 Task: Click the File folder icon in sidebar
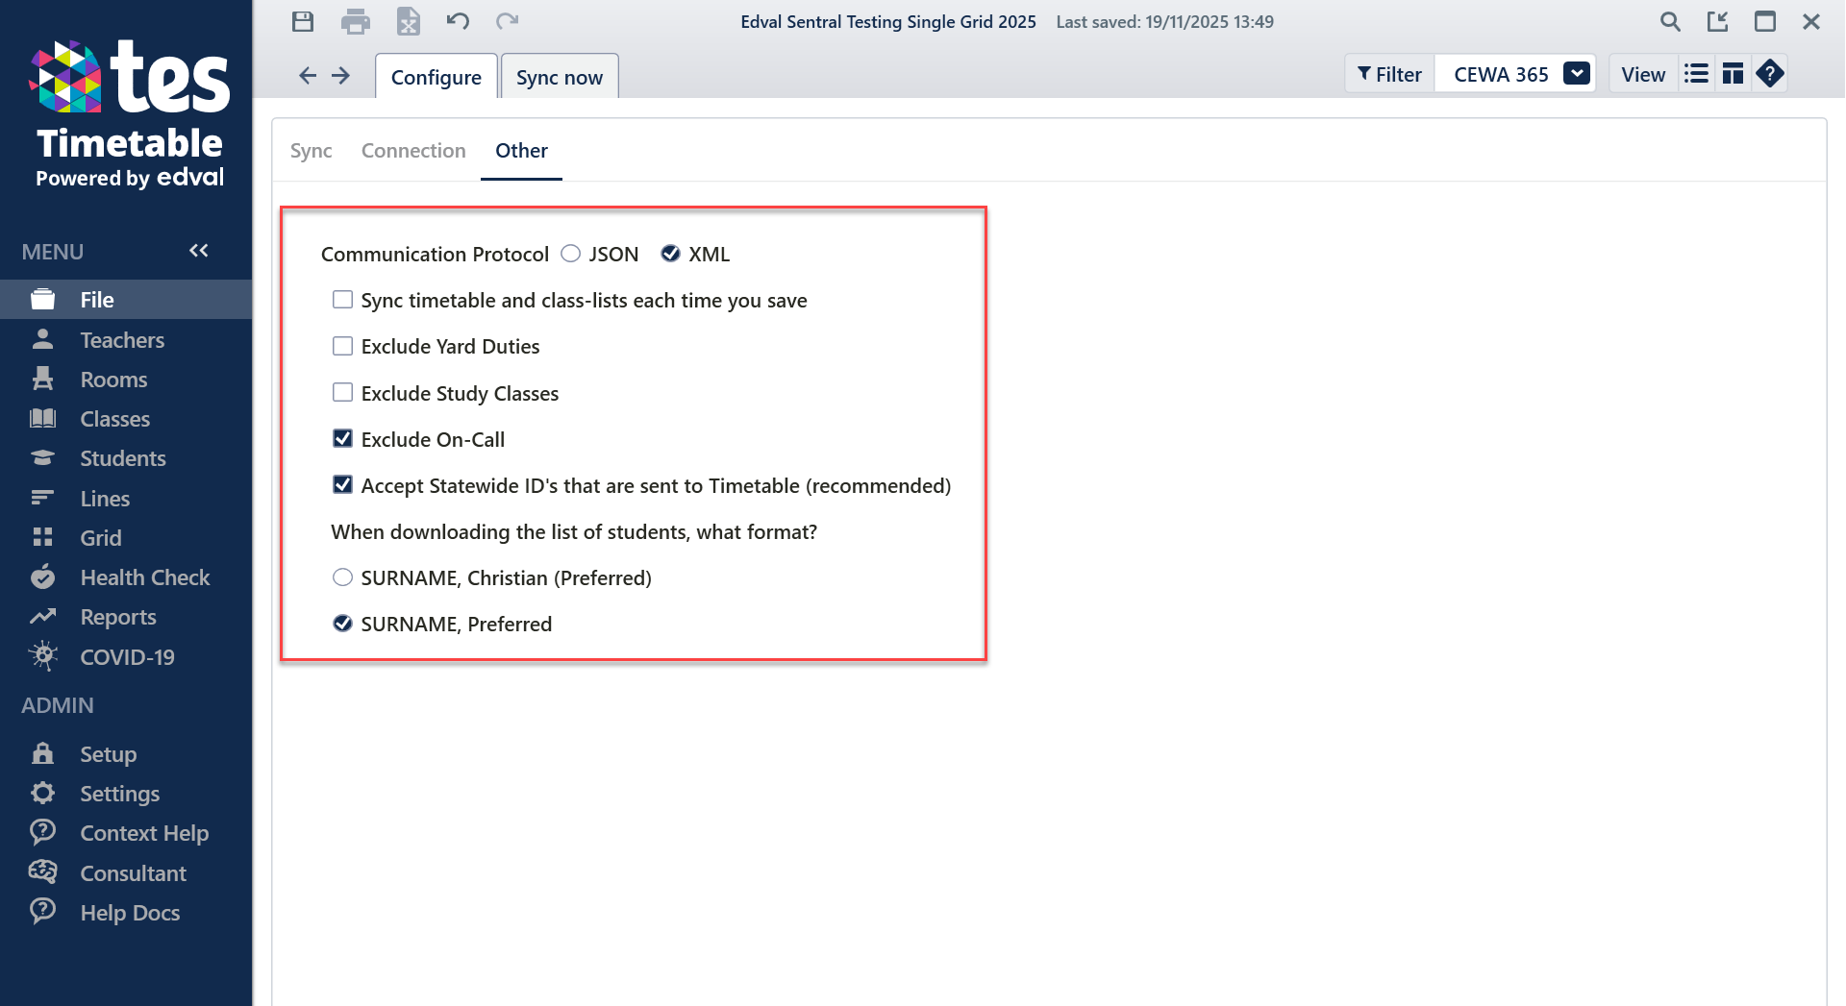tap(42, 300)
